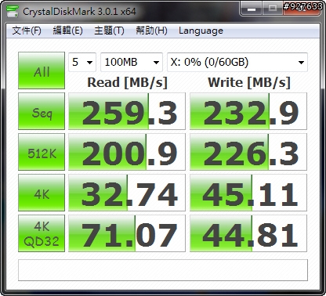Select the 4K QD32 read result 71.07
Screen dimensions: 326x296
127,233
